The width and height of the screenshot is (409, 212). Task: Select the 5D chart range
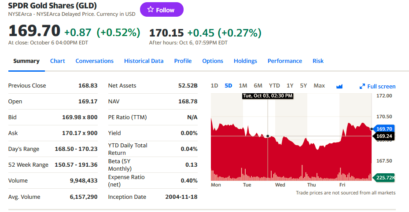tap(228, 86)
